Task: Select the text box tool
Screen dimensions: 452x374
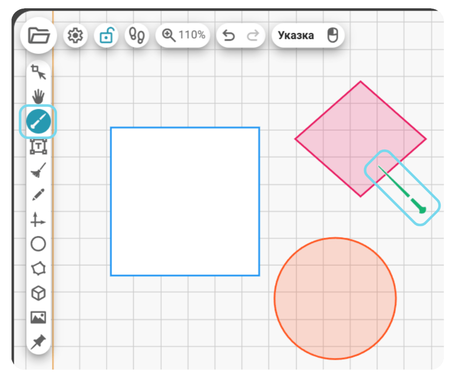Action: [38, 146]
